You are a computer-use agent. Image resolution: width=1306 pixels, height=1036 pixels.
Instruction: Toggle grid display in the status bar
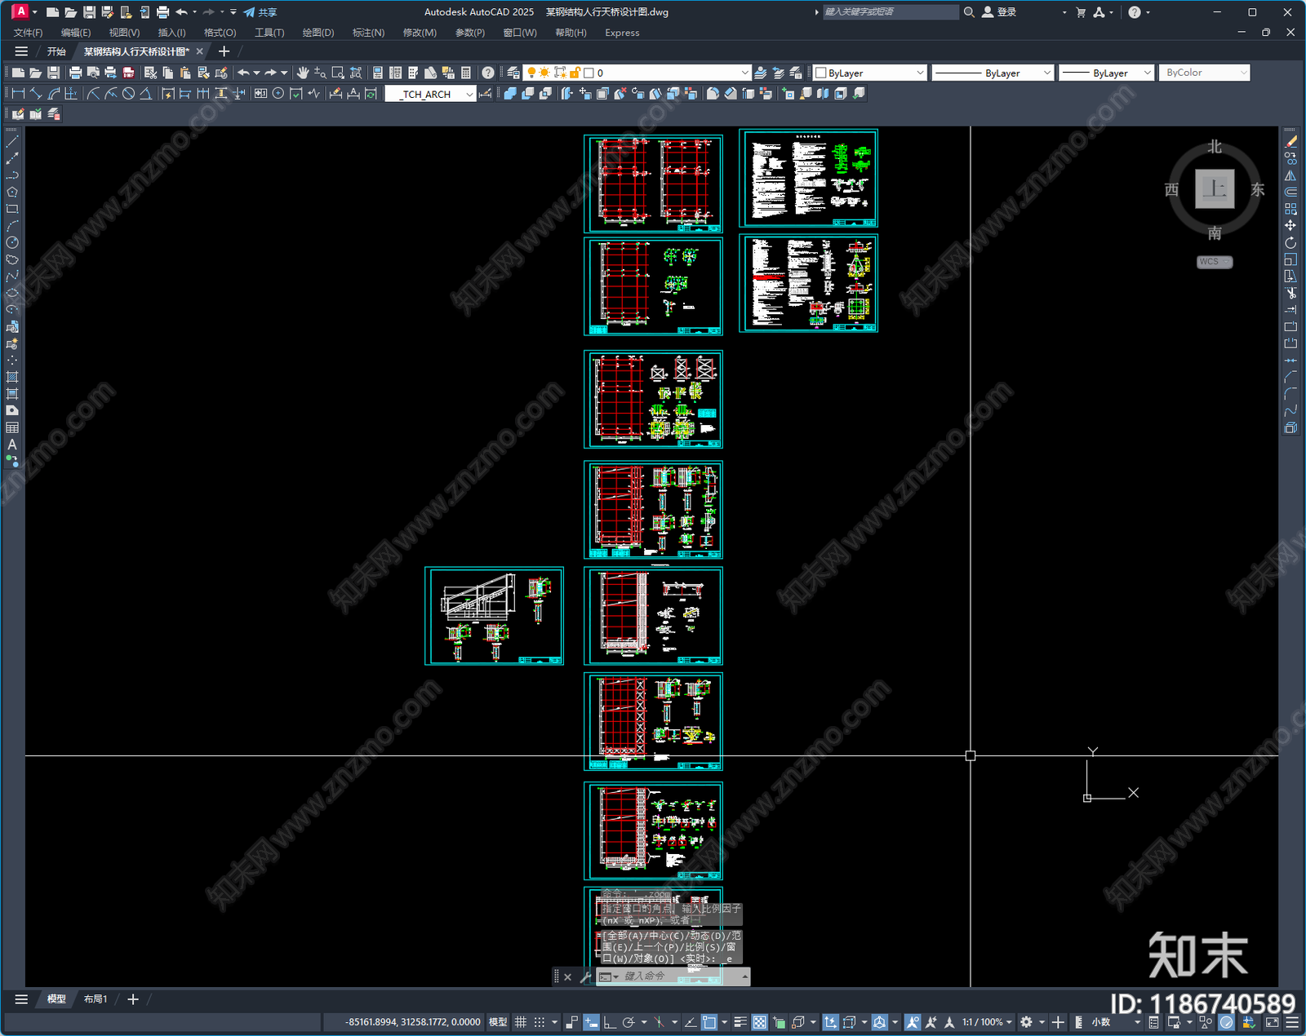point(520,1022)
